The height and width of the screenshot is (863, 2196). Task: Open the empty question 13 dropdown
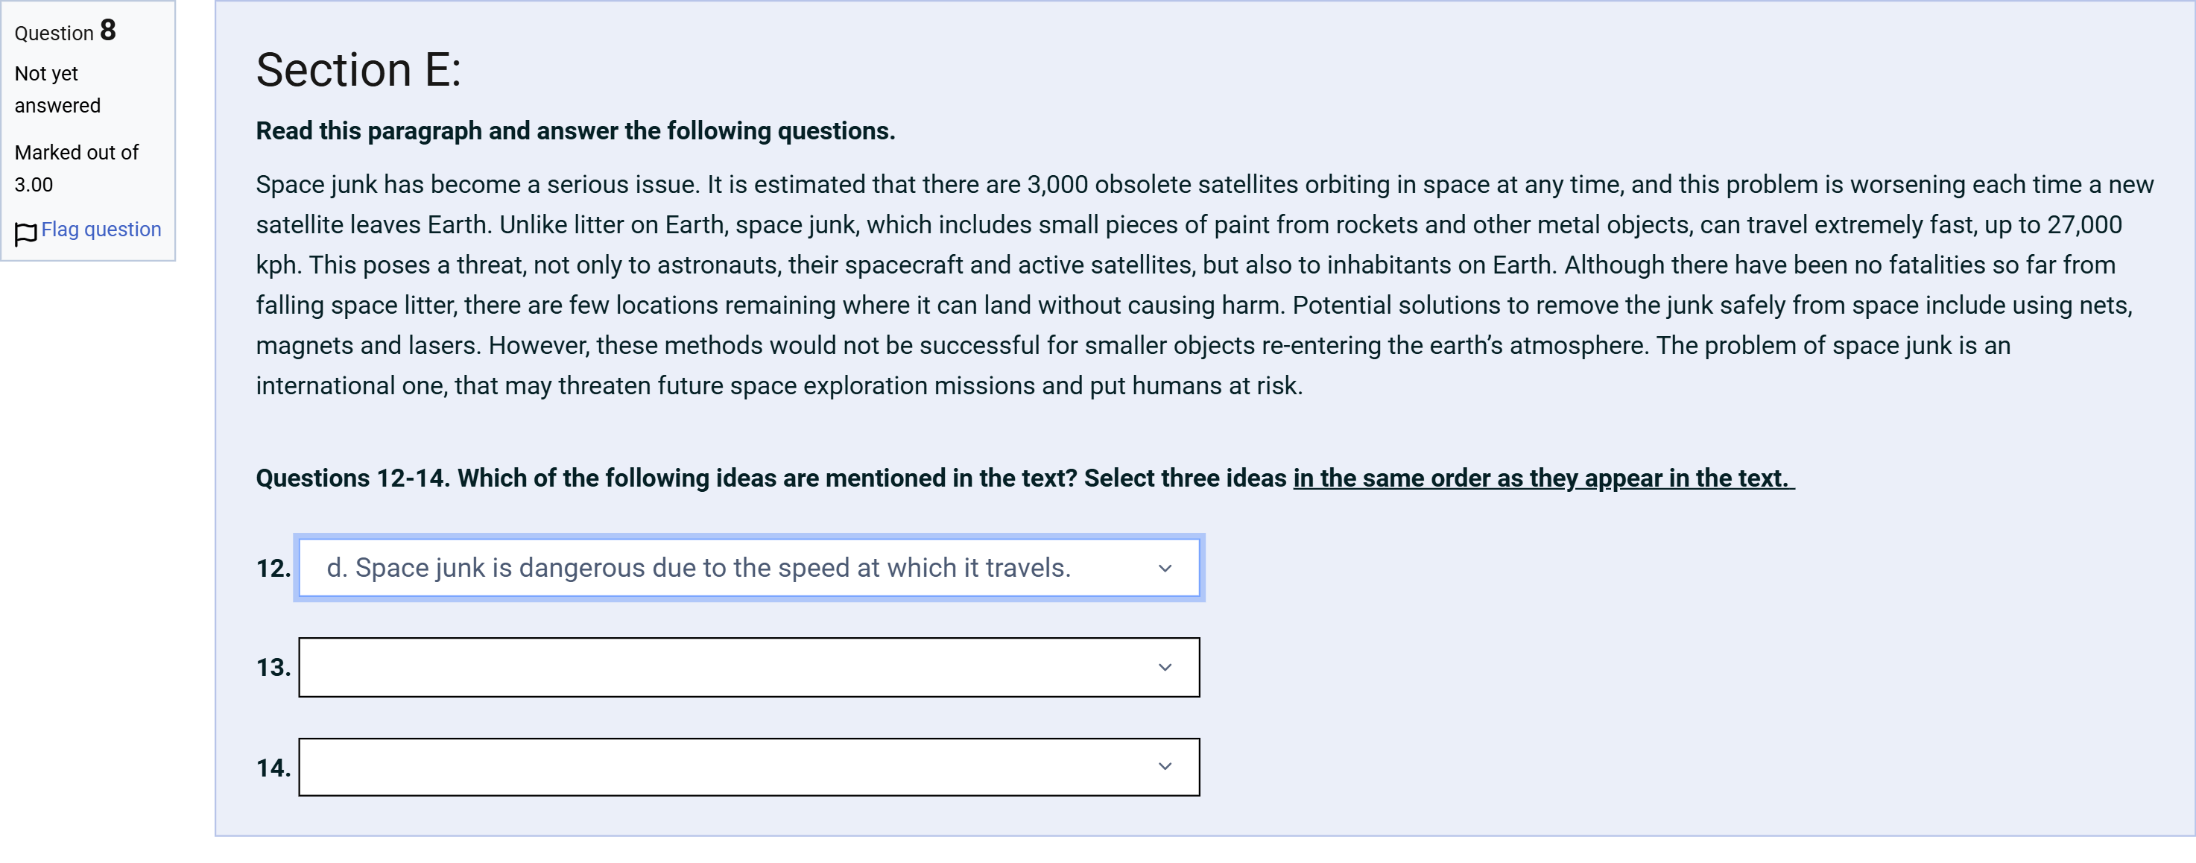(748, 667)
